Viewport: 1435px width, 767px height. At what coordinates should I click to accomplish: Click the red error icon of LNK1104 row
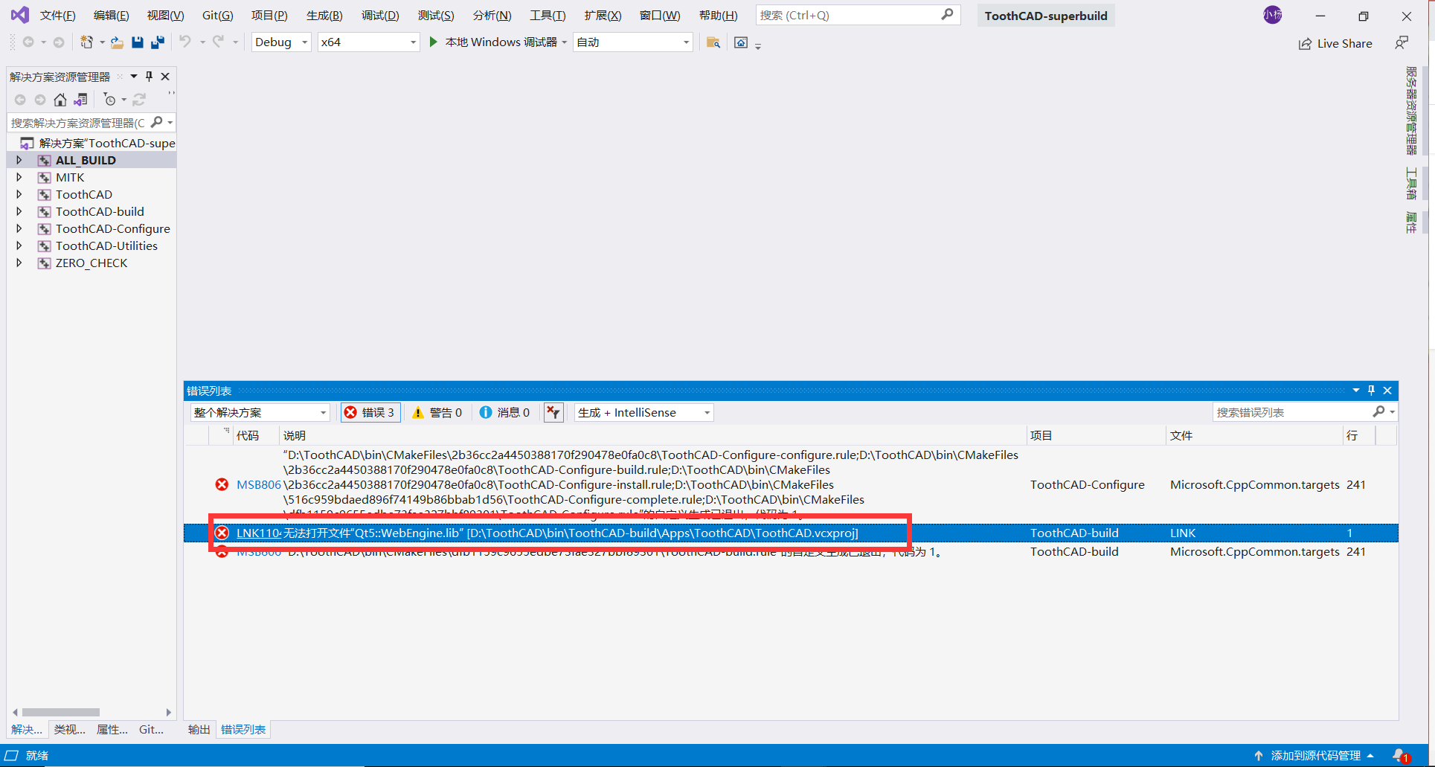pyautogui.click(x=222, y=533)
